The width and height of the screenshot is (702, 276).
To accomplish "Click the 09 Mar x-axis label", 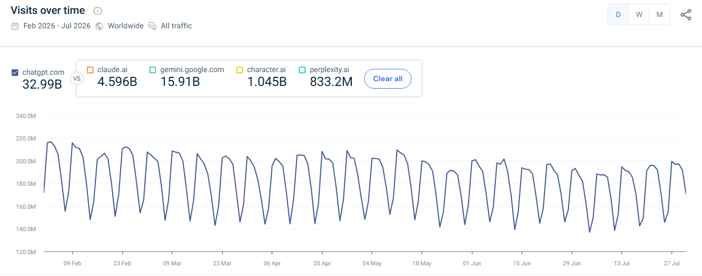I will [x=172, y=263].
